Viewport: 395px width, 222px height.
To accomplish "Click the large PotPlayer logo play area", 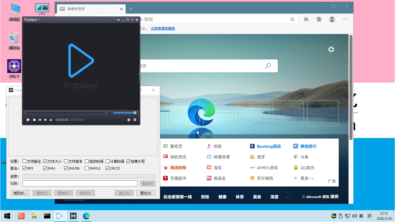I will (x=81, y=61).
